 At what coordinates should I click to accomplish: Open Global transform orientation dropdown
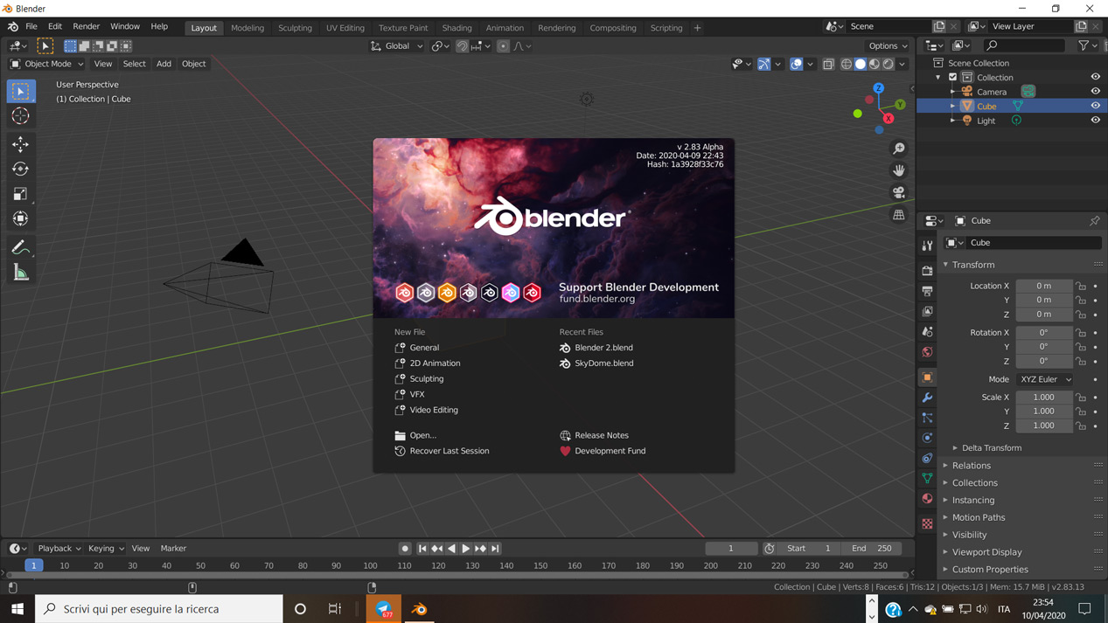click(x=397, y=46)
